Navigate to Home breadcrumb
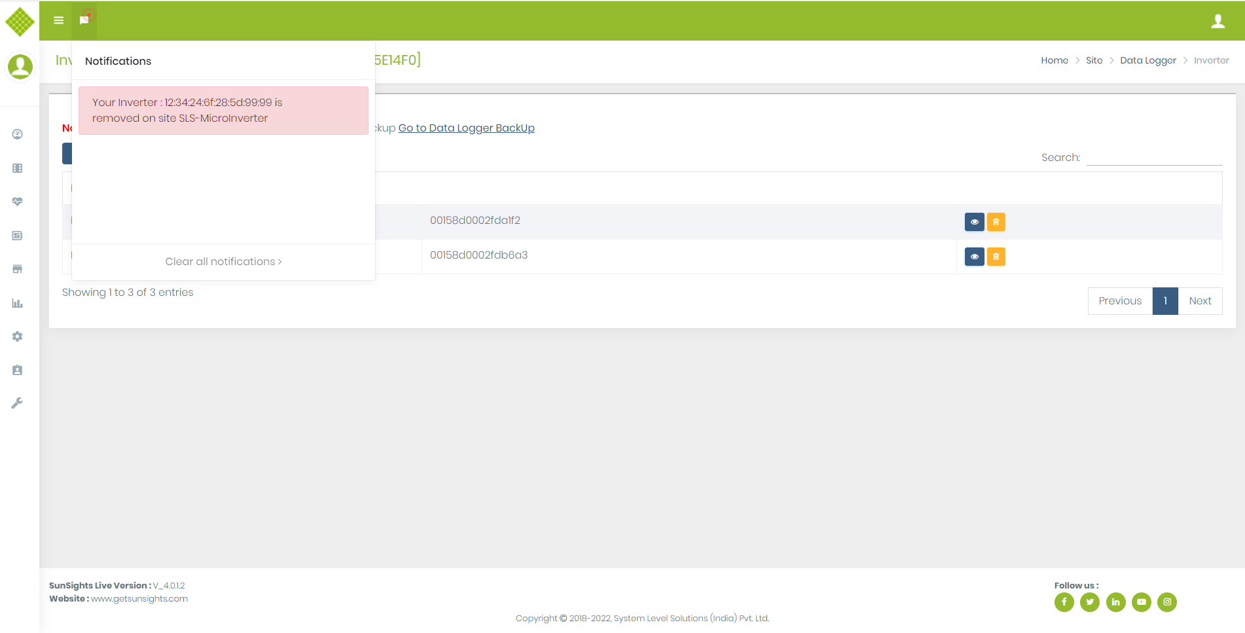The height and width of the screenshot is (633, 1245). 1054,60
